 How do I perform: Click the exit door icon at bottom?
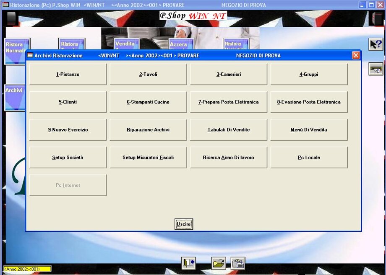[x=188, y=263]
